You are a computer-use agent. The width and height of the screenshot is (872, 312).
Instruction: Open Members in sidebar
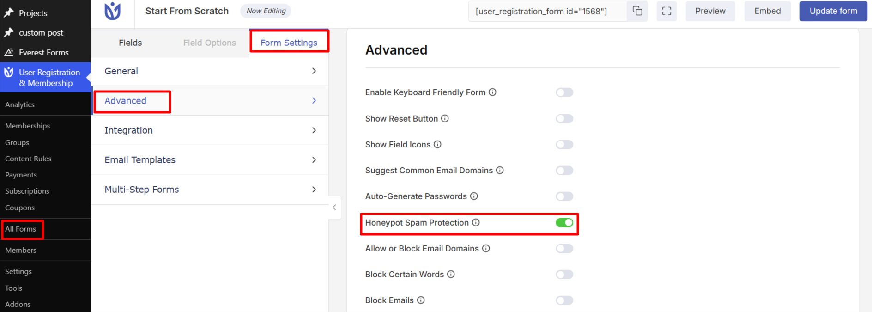click(21, 250)
